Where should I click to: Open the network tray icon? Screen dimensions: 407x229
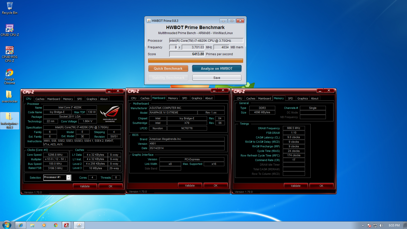(x=375, y=225)
